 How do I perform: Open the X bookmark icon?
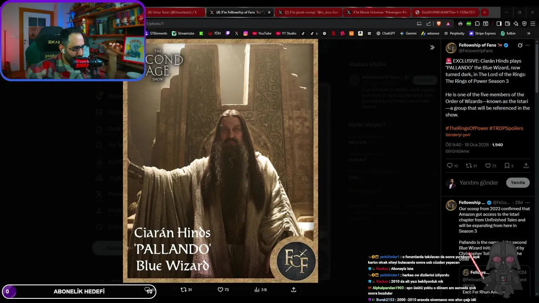coord(237,33)
